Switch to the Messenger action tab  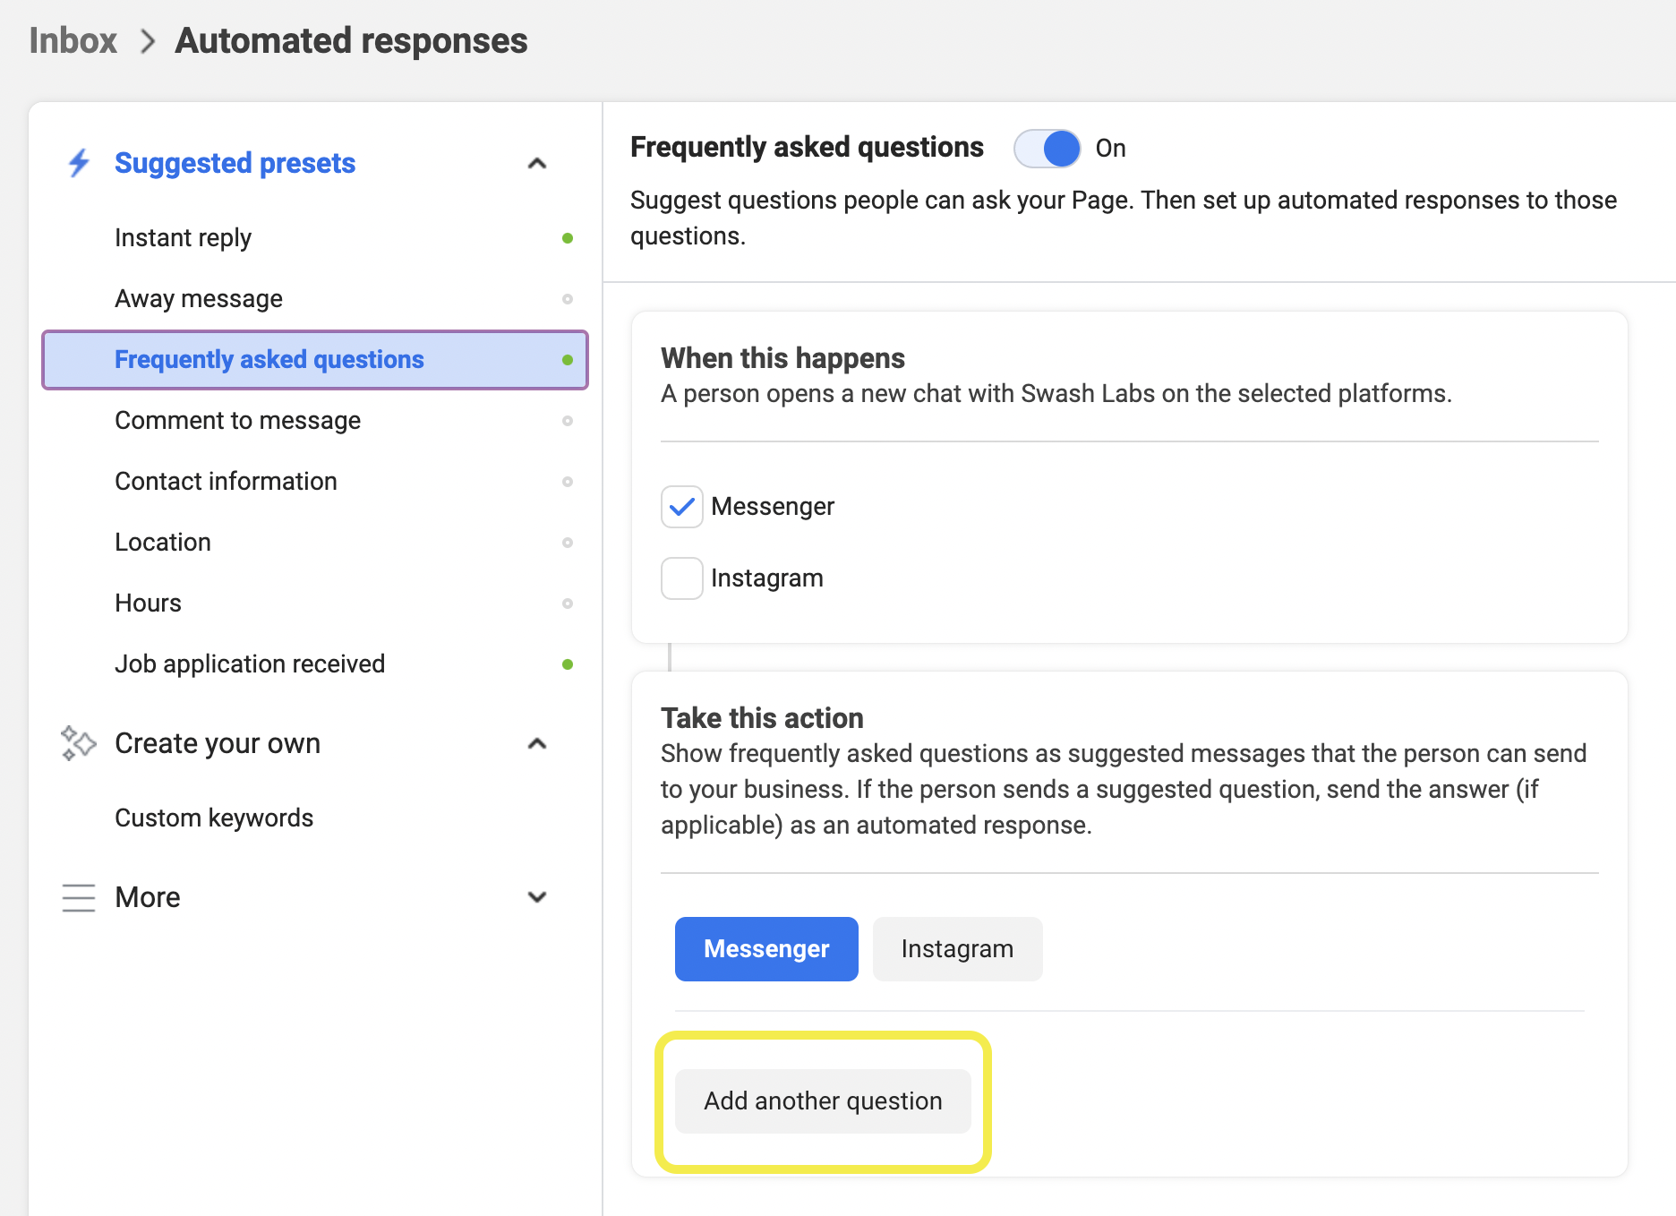[x=766, y=949]
